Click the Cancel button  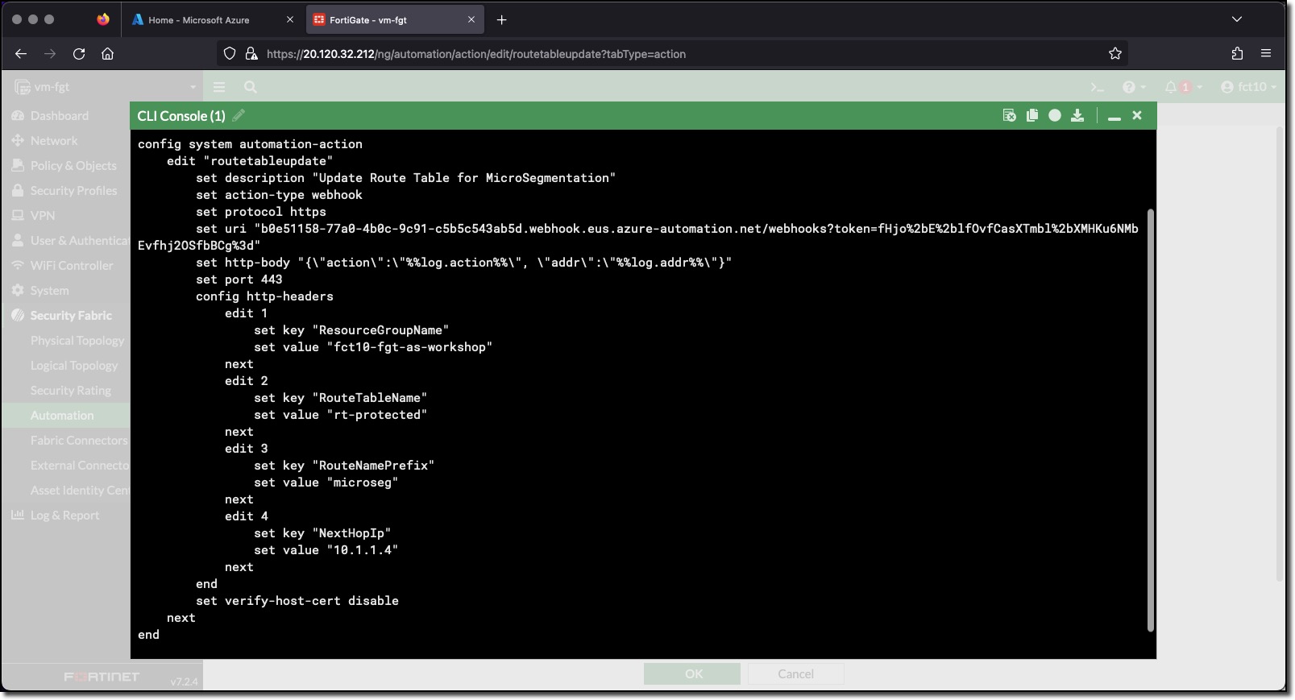tap(795, 674)
